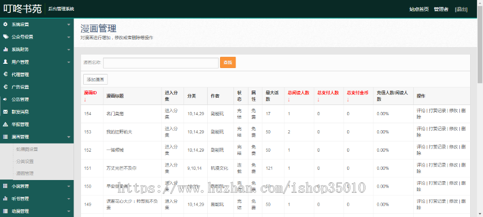Click the [退出] logout link
Screen dimensions: 483x217
461,9
